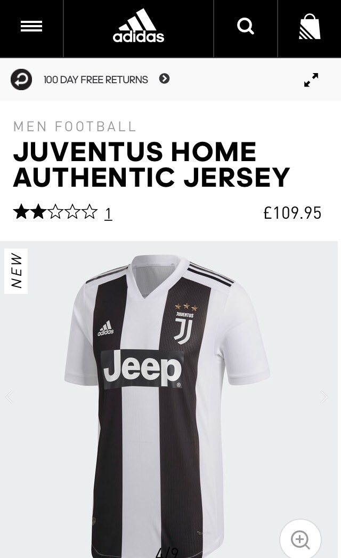Image resolution: width=341 pixels, height=558 pixels.
Task: Click the fifth empty rating star
Action: pyautogui.click(x=90, y=212)
